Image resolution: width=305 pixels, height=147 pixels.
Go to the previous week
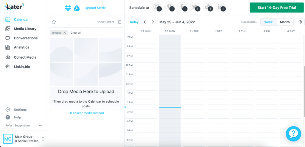[145, 22]
